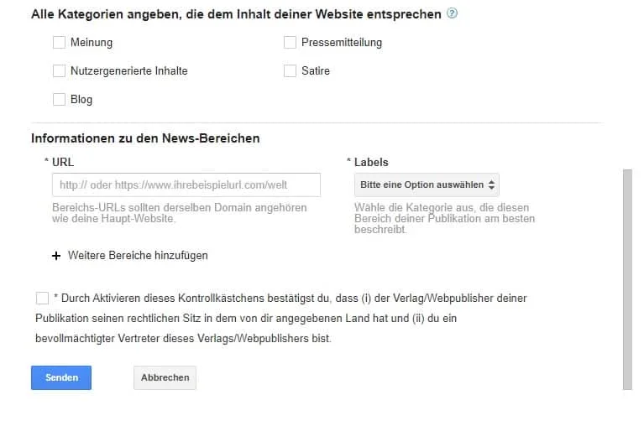This screenshot has height=421, width=644.
Task: Click the '* Labels' field label
Action: (x=368, y=162)
